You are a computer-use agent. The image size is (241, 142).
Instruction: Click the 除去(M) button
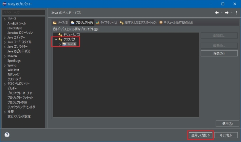click(219, 53)
